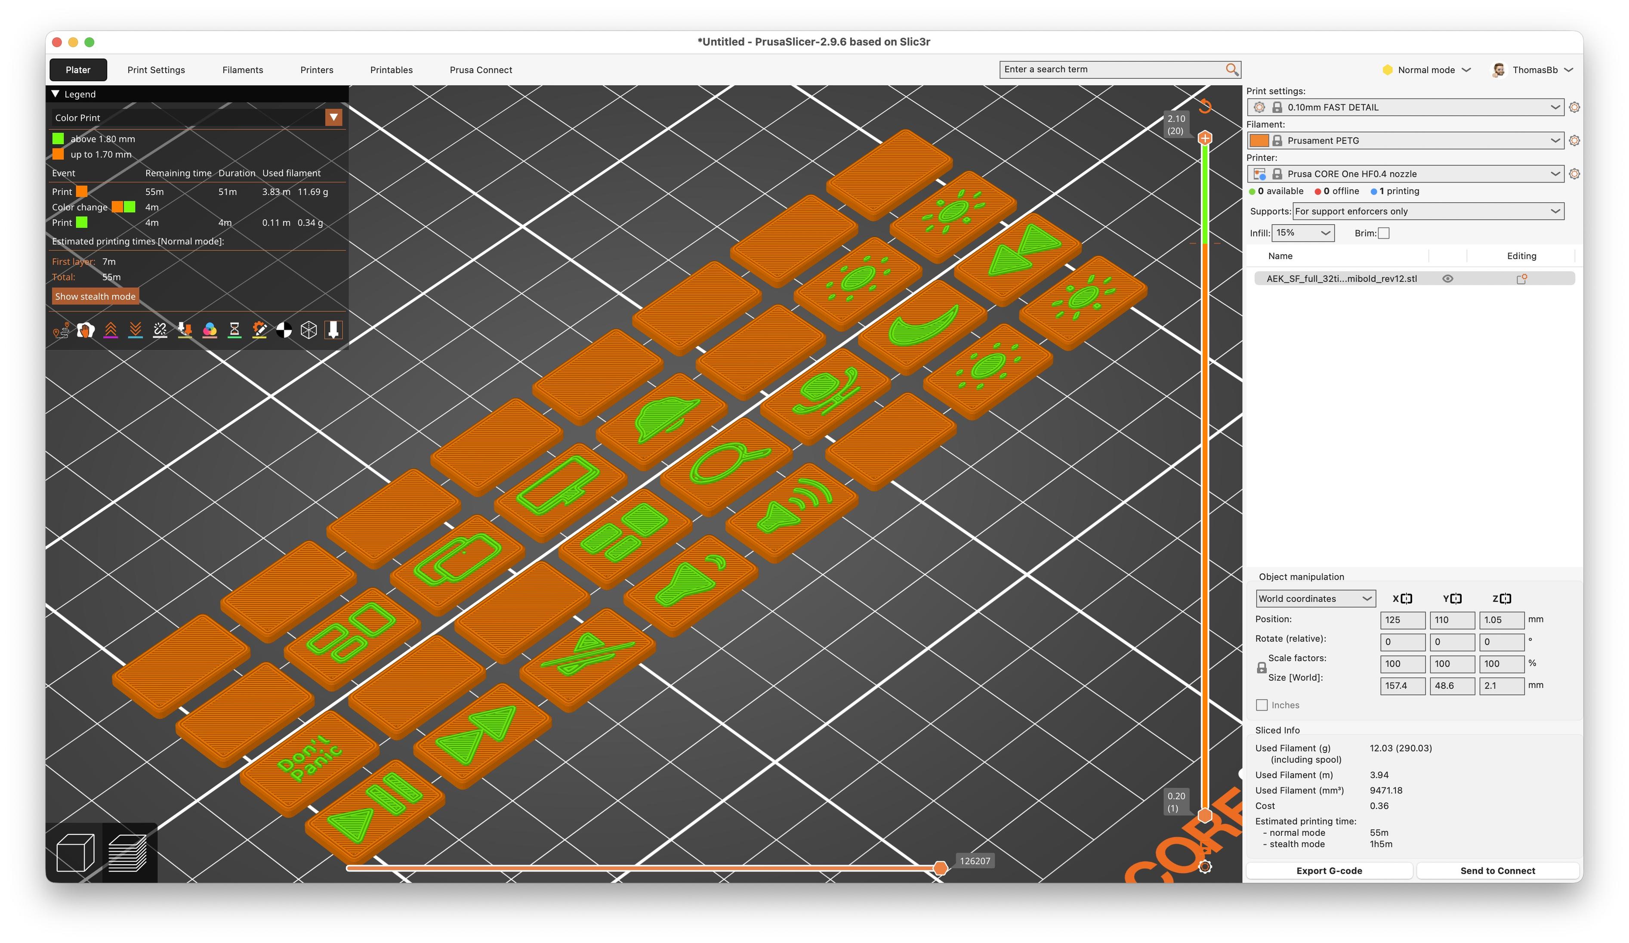This screenshot has height=943, width=1629.
Task: Enable the Inches checkbox
Action: click(x=1262, y=705)
